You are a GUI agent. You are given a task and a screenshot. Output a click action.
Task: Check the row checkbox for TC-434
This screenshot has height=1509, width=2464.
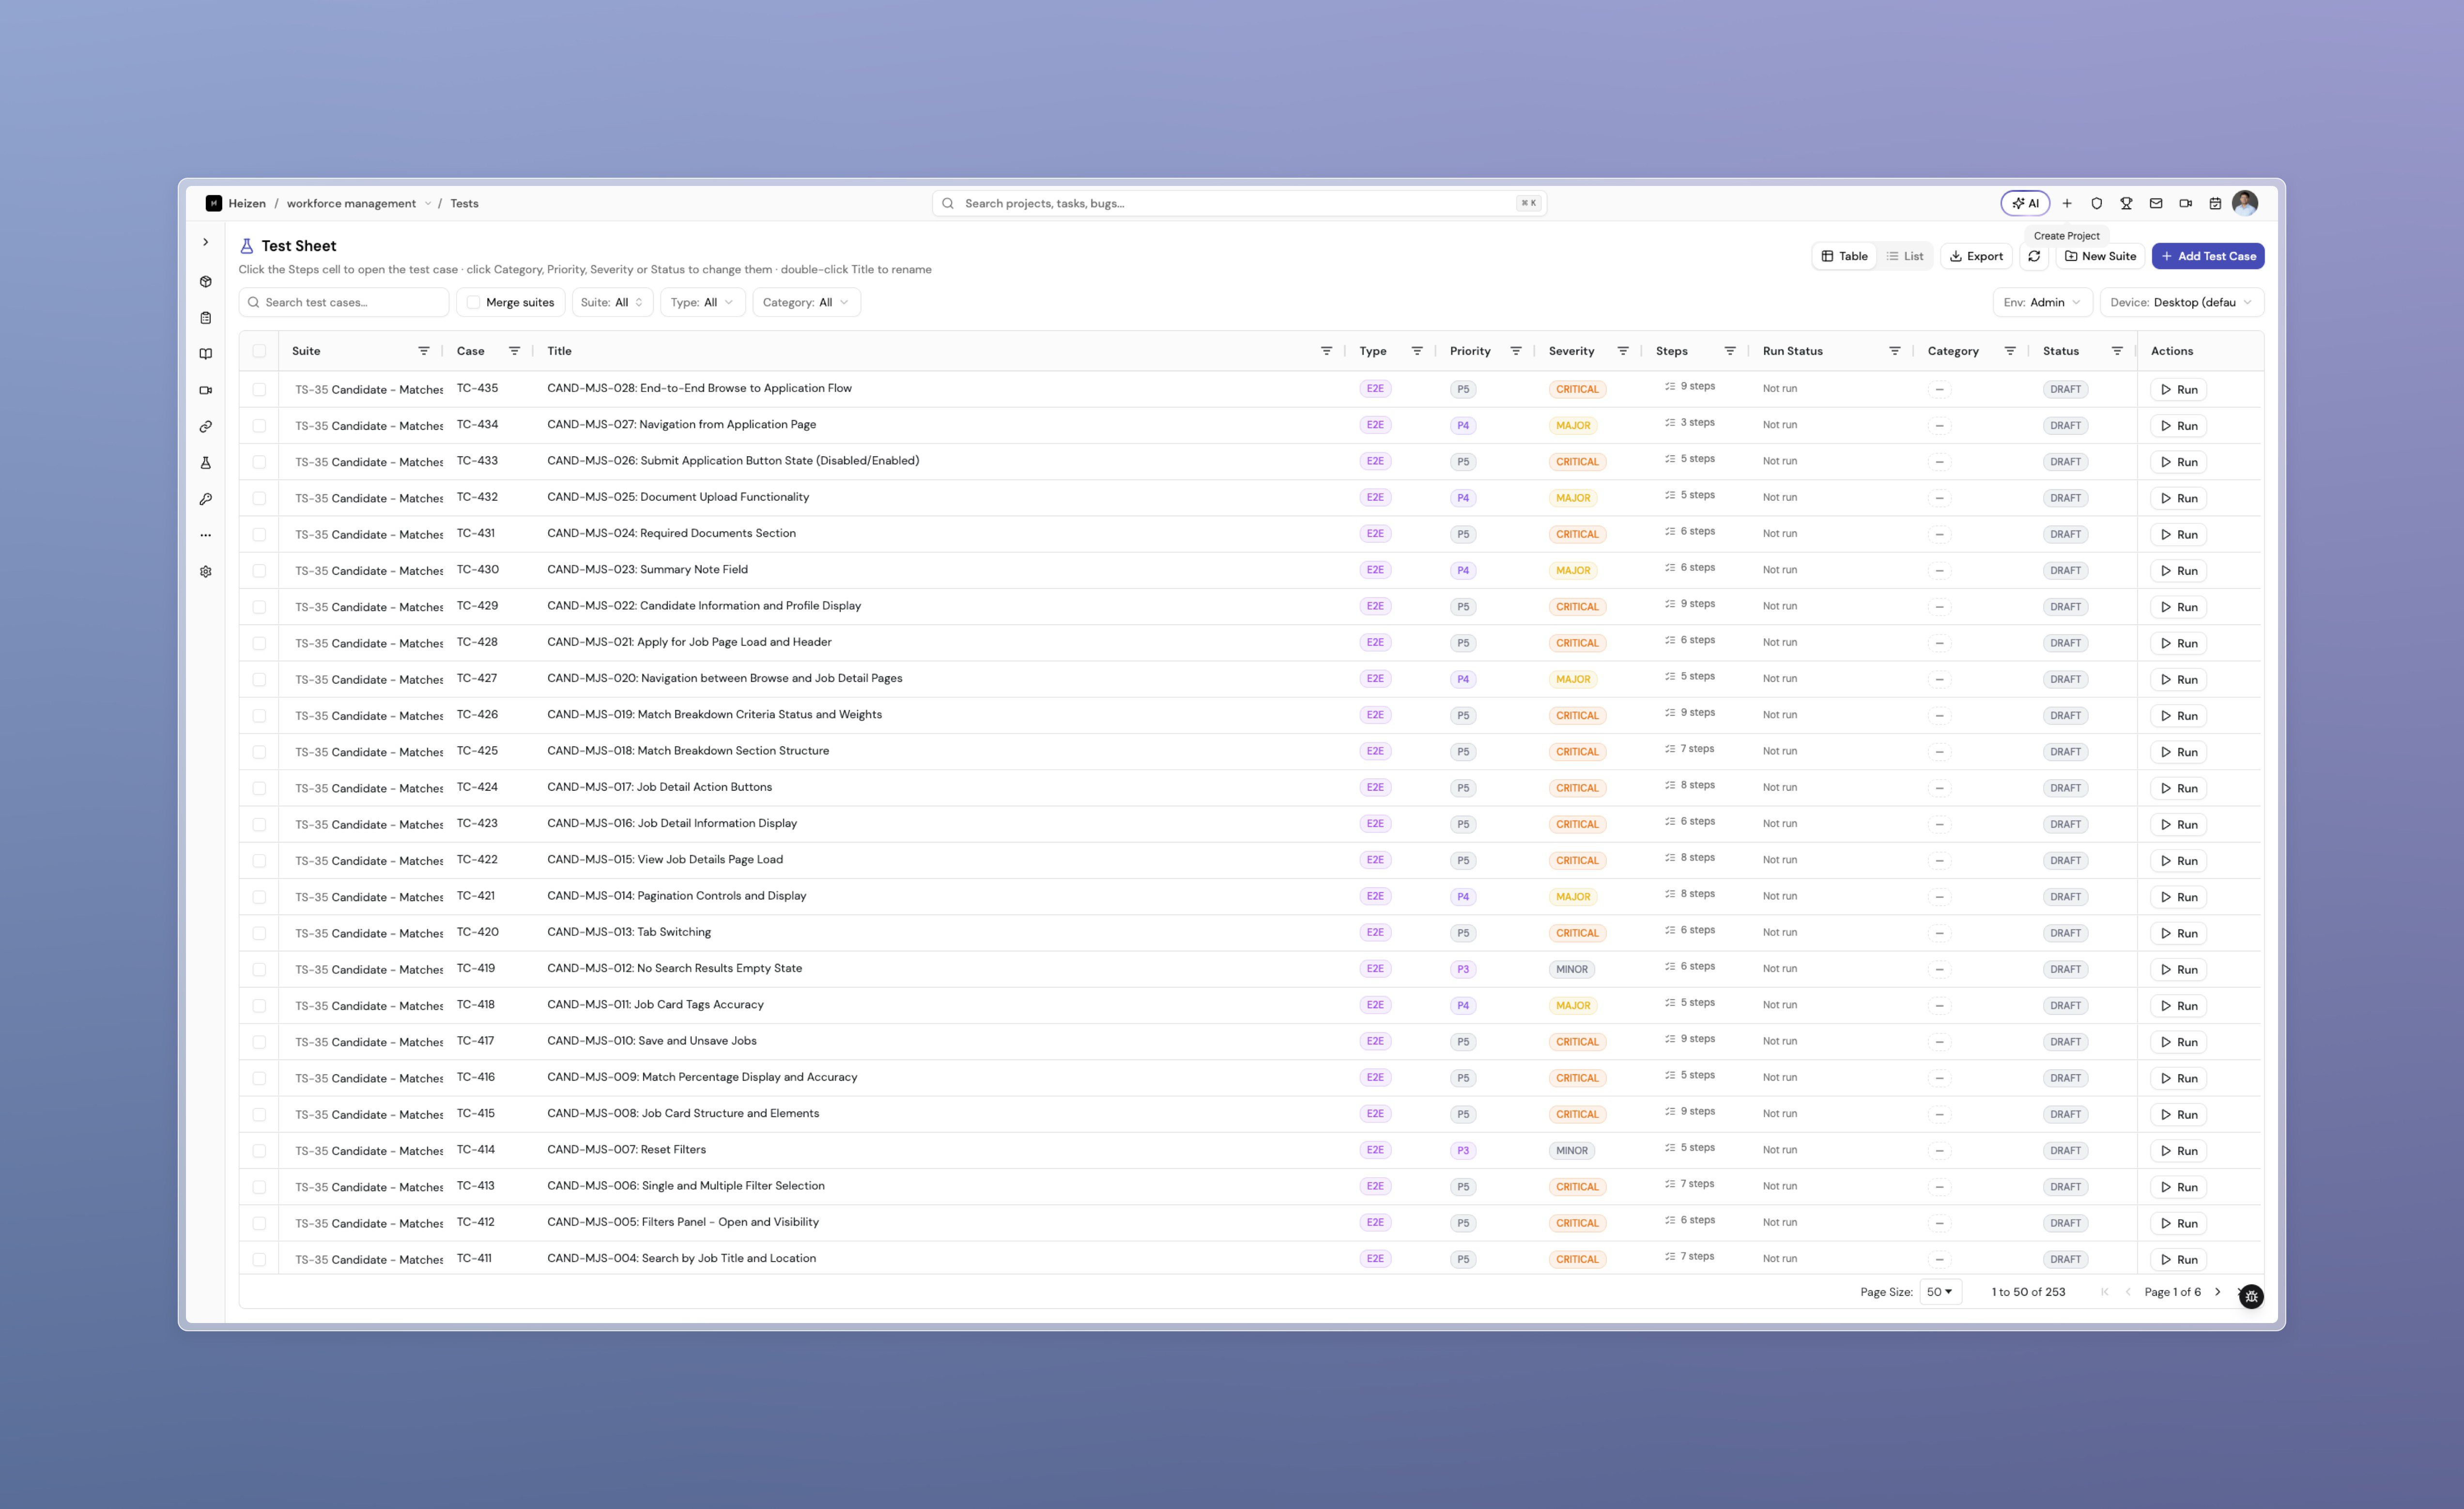259,426
